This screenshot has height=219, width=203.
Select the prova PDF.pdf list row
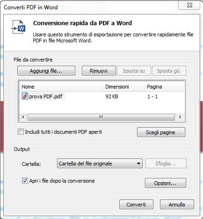[102, 96]
